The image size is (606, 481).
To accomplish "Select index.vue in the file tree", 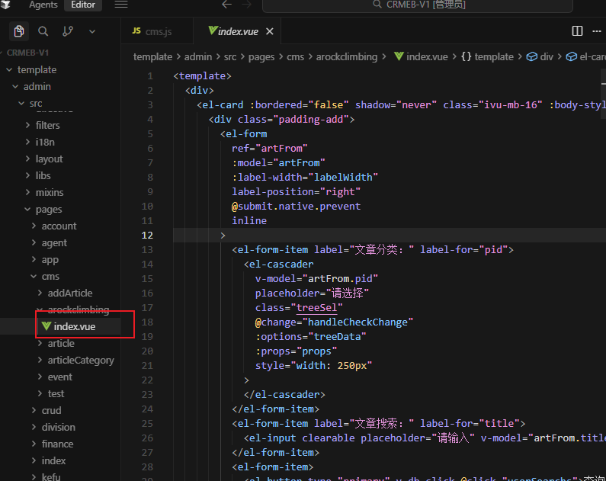I will click(x=75, y=326).
